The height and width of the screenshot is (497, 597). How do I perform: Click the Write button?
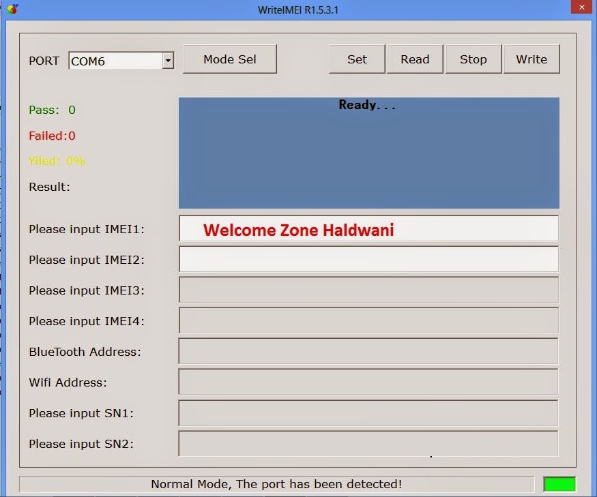[x=532, y=59]
